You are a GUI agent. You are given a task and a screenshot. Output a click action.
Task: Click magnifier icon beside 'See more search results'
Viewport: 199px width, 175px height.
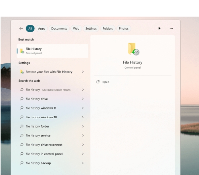22,90
